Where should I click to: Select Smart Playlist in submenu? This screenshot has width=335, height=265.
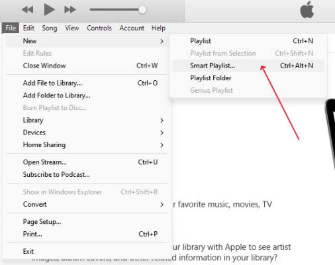click(248, 66)
